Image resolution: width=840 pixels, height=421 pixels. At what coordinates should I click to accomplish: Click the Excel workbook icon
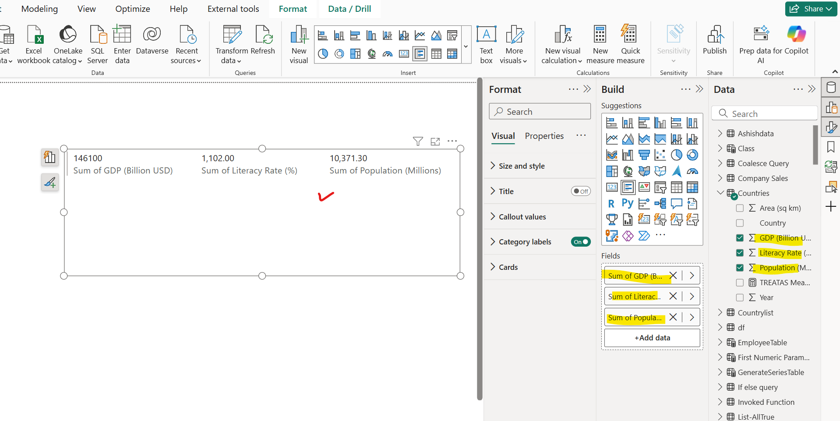pos(34,35)
